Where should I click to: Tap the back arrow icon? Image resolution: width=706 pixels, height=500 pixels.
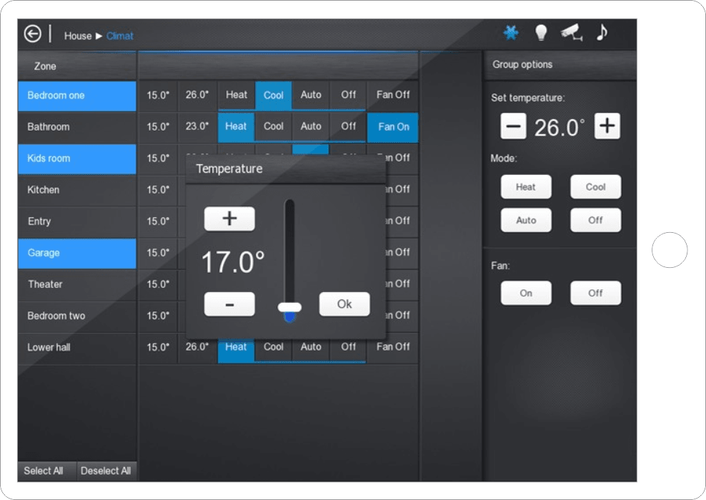(x=33, y=34)
